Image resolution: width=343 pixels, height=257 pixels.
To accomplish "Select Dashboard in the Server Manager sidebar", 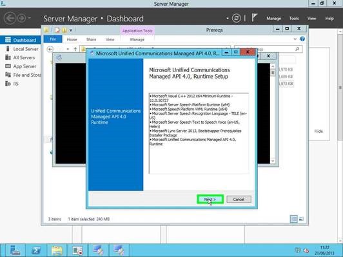I will tap(21, 40).
